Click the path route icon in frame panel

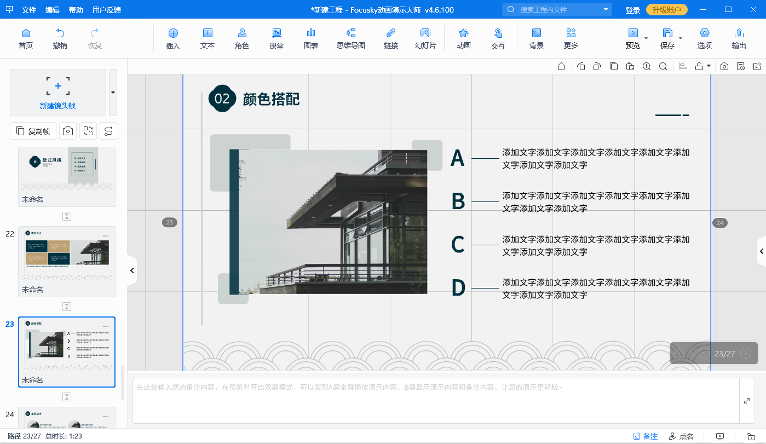[108, 131]
